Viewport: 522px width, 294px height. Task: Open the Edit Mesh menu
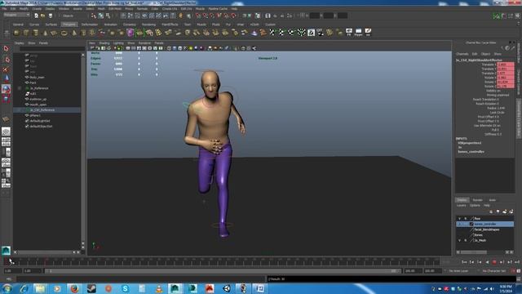click(115, 9)
